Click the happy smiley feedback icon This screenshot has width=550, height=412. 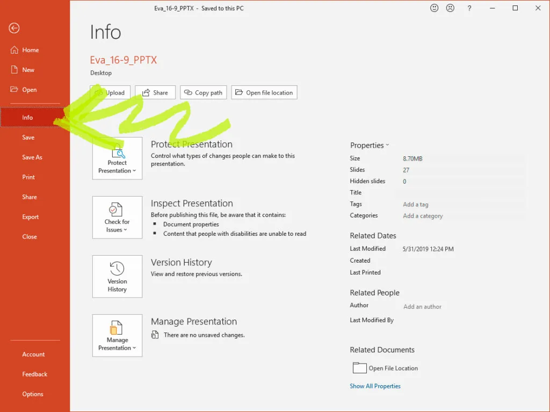click(x=434, y=8)
